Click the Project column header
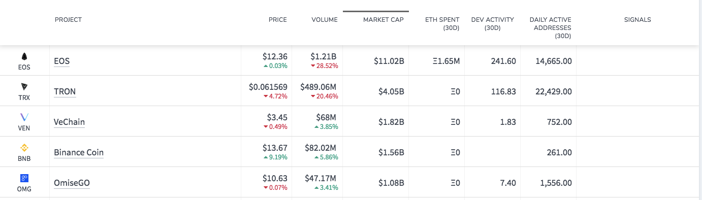 [69, 20]
